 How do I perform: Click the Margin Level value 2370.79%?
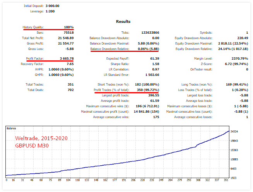(240, 58)
